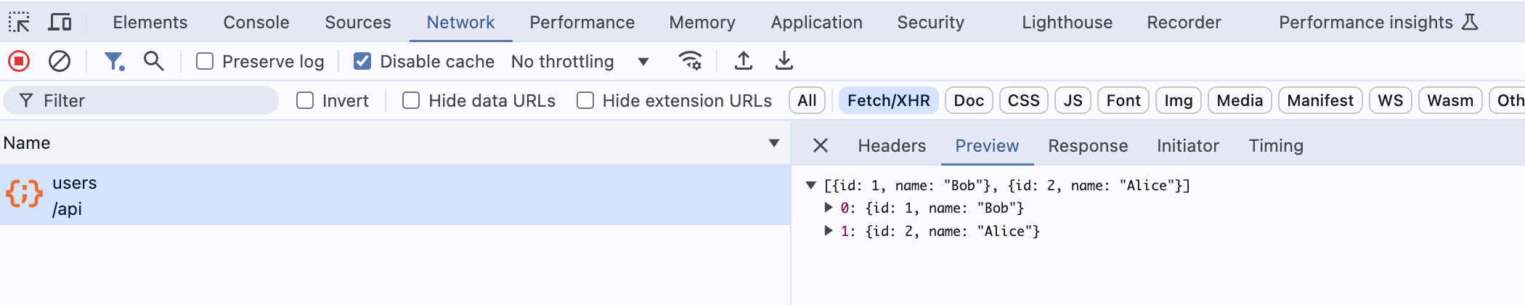Click the Performance insights flask icon
The height and width of the screenshot is (305, 1525).
point(1470,23)
